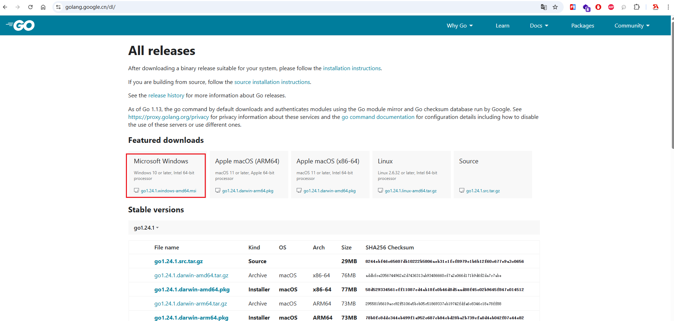Open the release history link
This screenshot has width=674, height=321.
click(x=166, y=96)
